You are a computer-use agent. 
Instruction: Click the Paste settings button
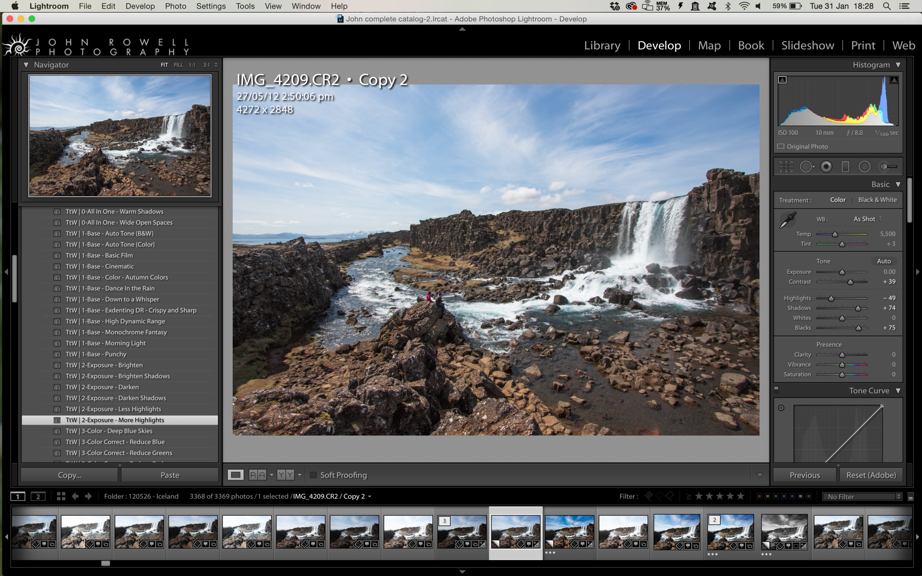pyautogui.click(x=170, y=475)
